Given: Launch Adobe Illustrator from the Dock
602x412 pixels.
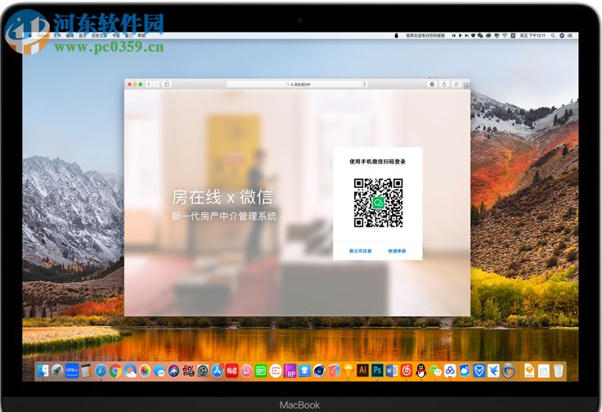Looking at the screenshot, I should 363,370.
